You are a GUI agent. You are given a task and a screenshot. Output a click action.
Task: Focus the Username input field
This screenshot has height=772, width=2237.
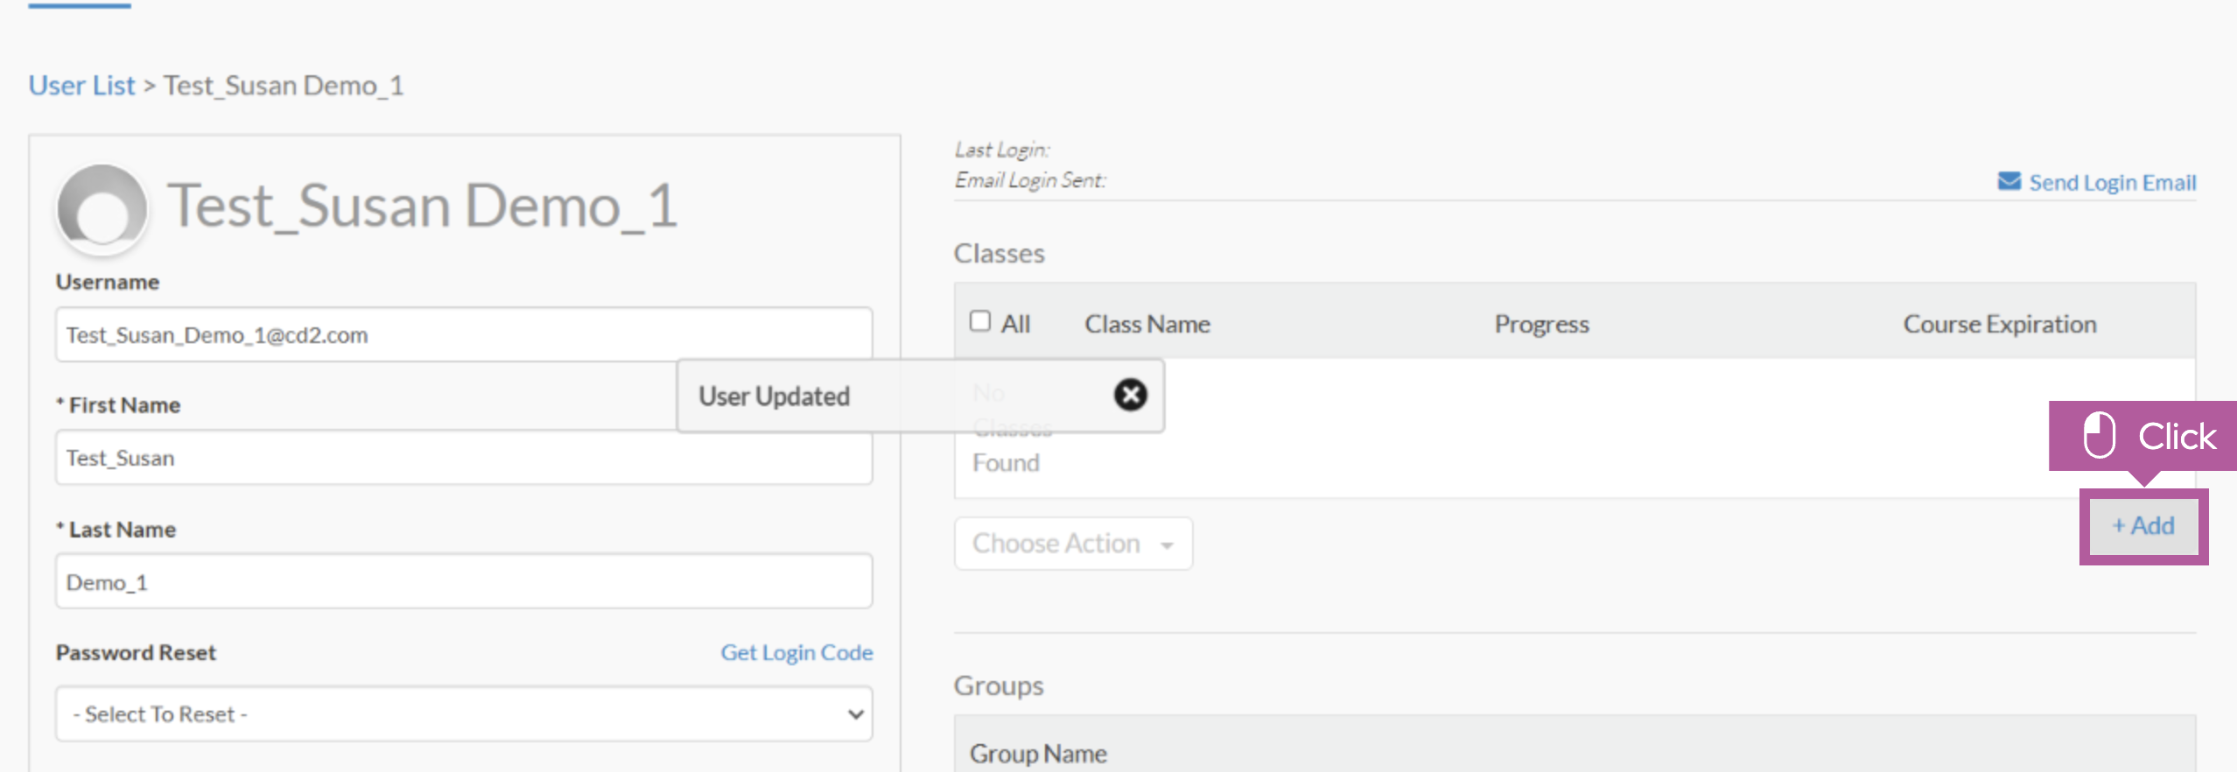(464, 334)
